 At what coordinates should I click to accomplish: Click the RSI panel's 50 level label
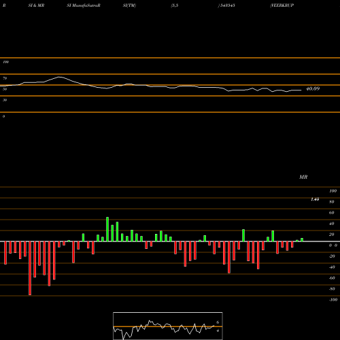[x=5, y=89]
